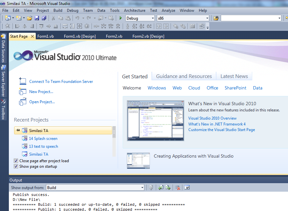The image size is (288, 211).
Task: Click the Bring to Front icon
Action: (x=175, y=27)
